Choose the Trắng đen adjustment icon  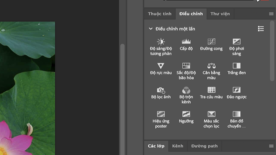pyautogui.click(x=236, y=66)
